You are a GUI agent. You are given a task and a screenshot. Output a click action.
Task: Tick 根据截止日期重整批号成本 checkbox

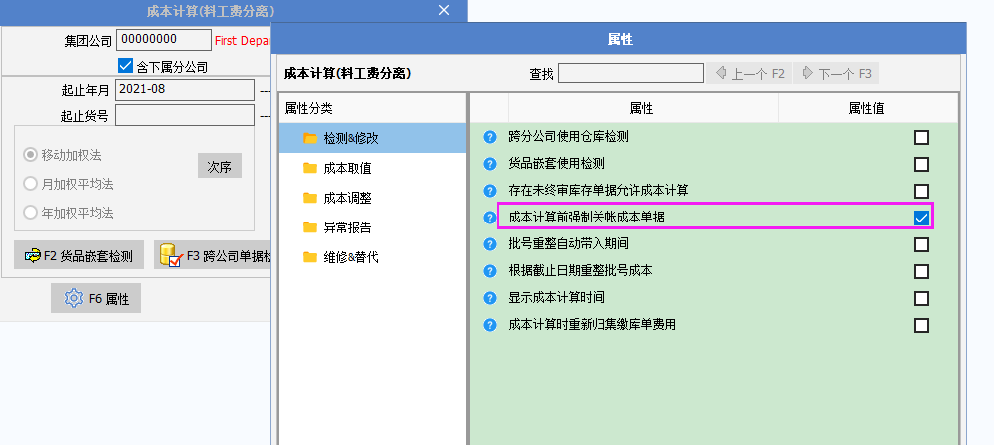pyautogui.click(x=921, y=271)
